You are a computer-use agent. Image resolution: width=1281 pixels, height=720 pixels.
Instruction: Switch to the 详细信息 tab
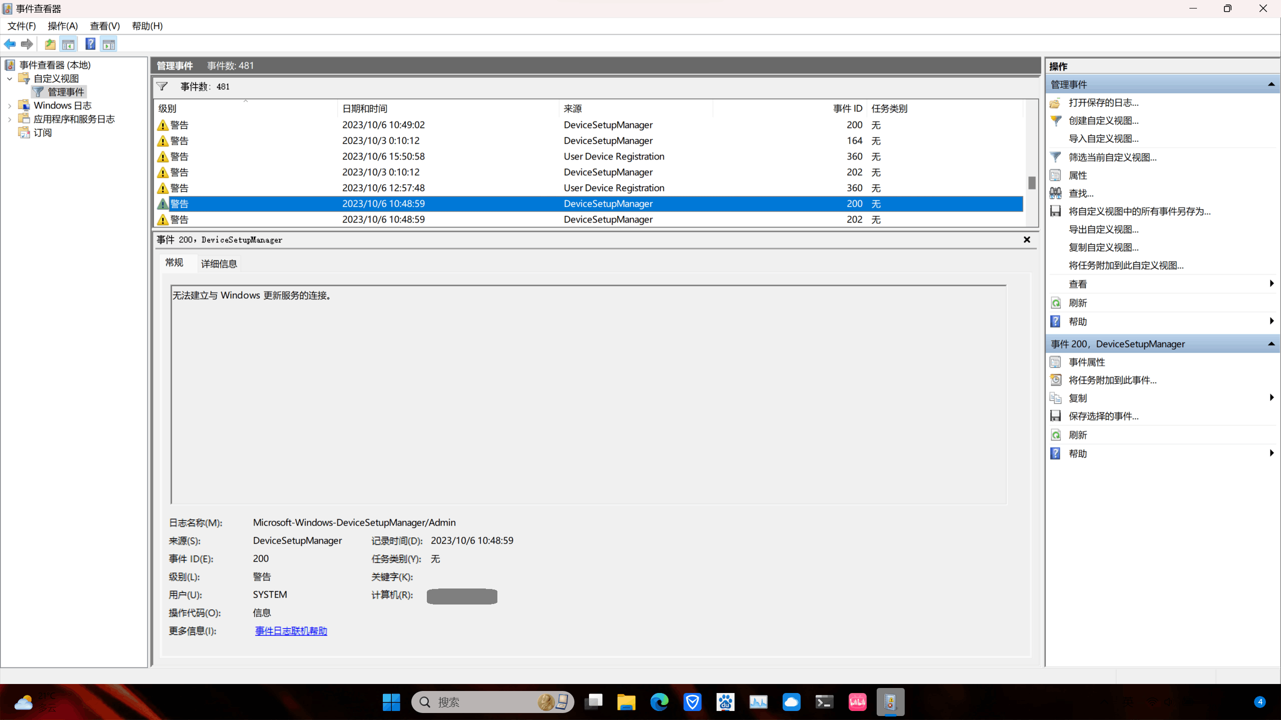click(219, 263)
